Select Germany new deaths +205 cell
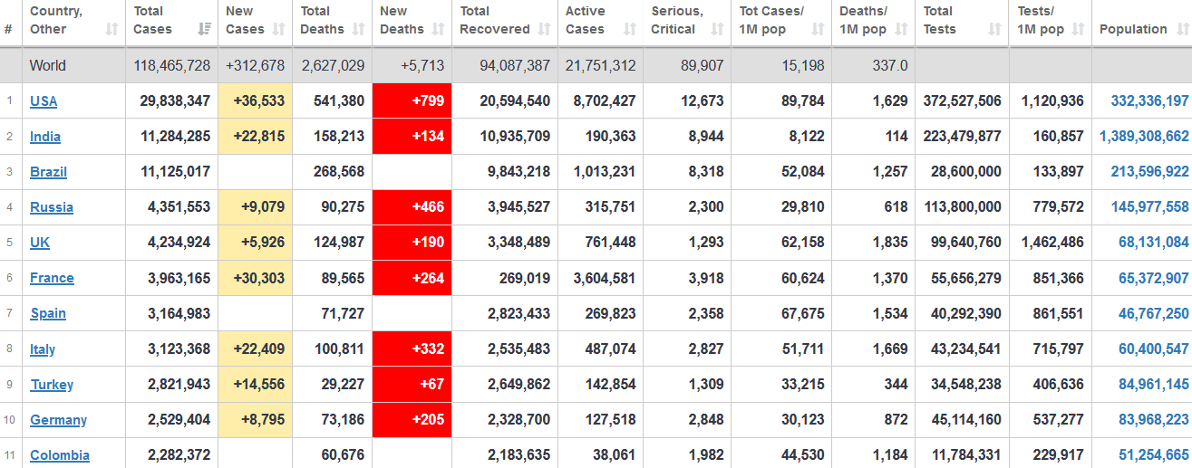 pyautogui.click(x=412, y=420)
